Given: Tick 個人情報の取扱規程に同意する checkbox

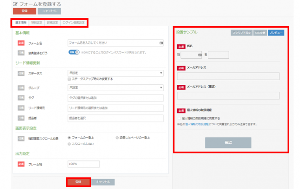Looking at the screenshot, I should coord(179,118).
